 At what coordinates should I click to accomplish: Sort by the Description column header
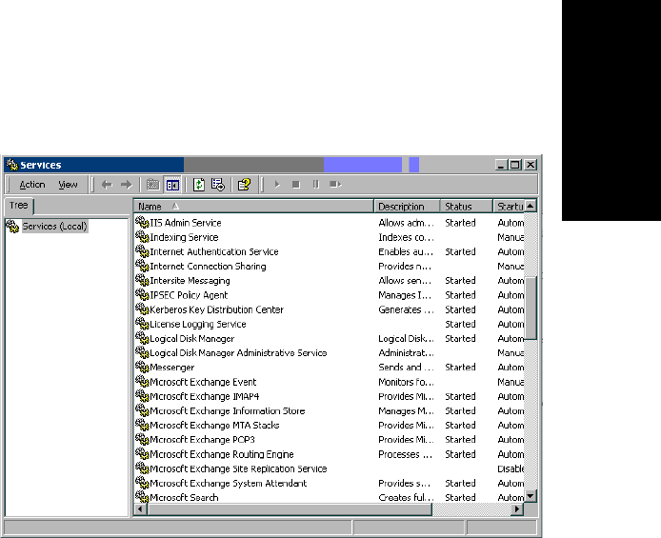[407, 207]
